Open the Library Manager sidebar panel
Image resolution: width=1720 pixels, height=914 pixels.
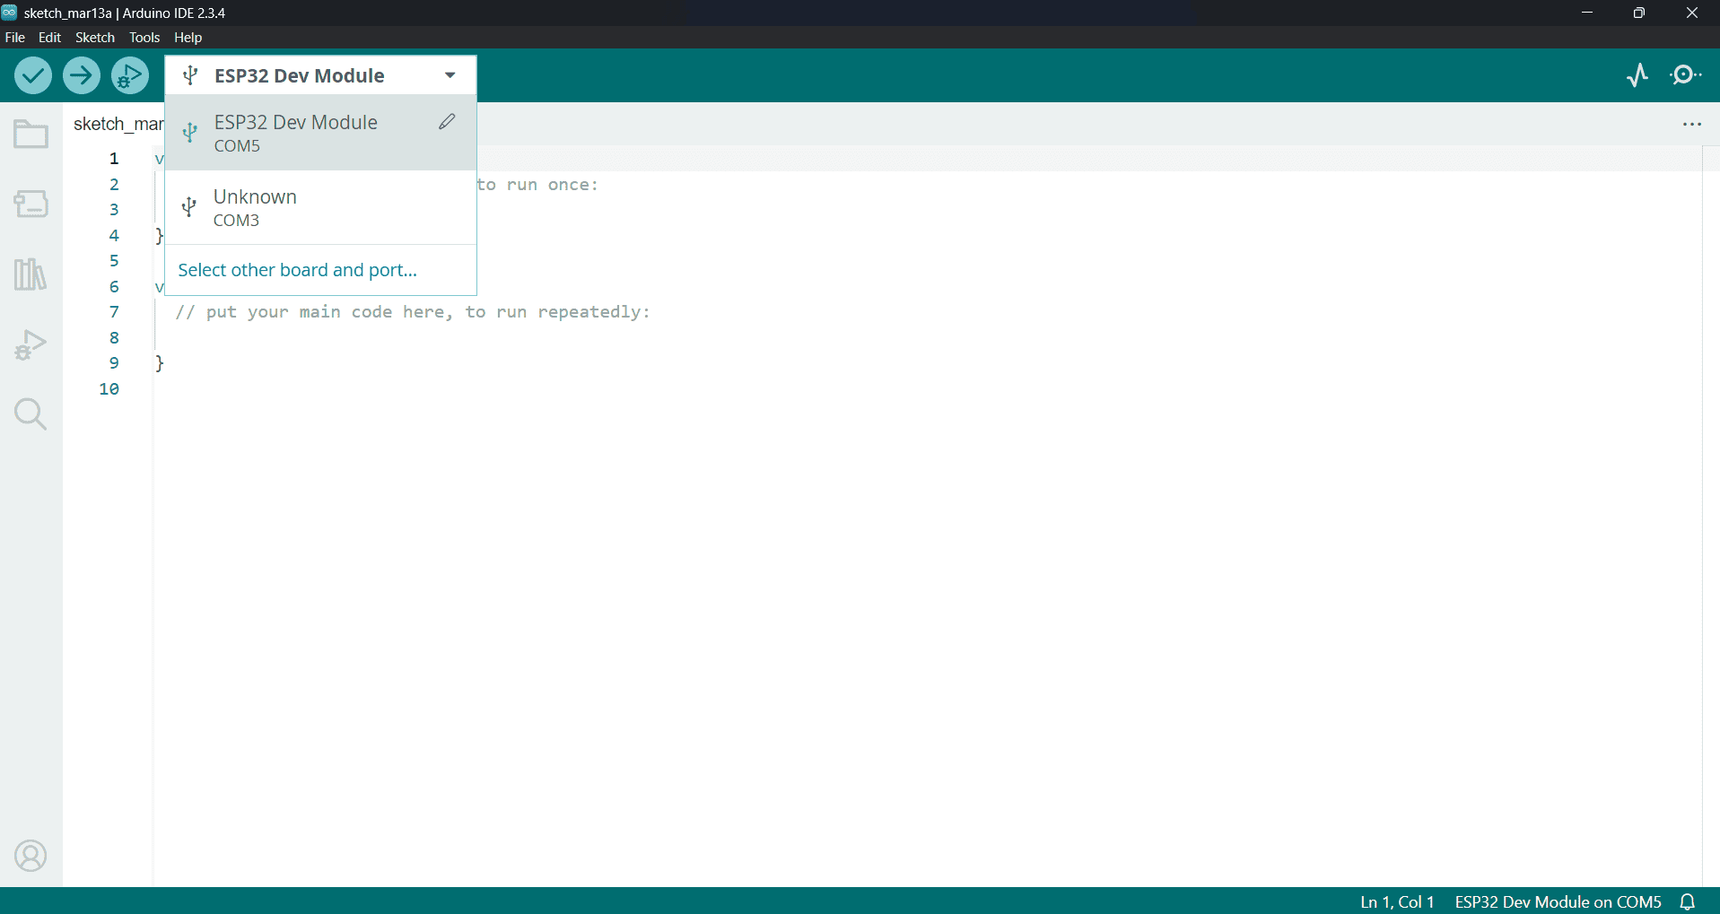31,274
